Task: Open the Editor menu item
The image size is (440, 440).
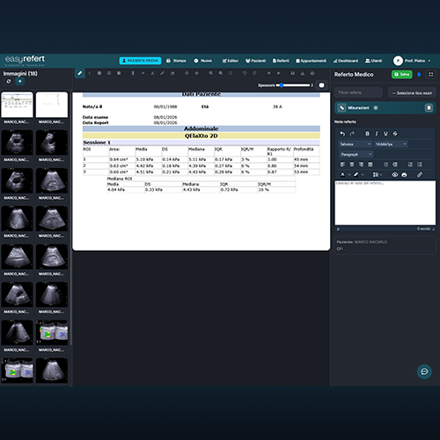Action: pyautogui.click(x=231, y=61)
